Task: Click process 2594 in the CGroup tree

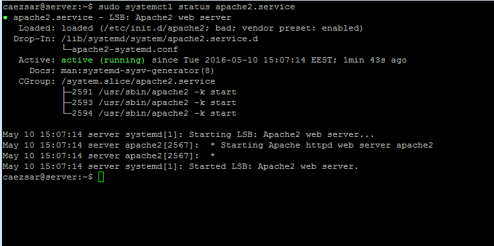Action: pos(154,114)
